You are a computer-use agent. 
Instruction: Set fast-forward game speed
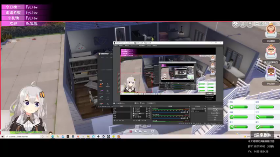click(x=141, y=132)
